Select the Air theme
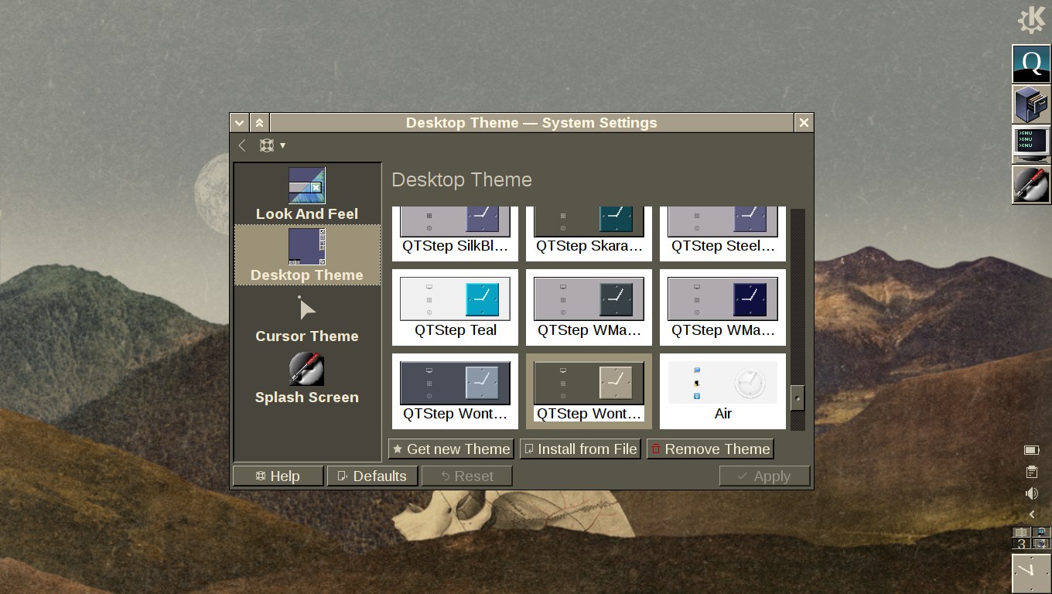The image size is (1052, 594). (722, 391)
